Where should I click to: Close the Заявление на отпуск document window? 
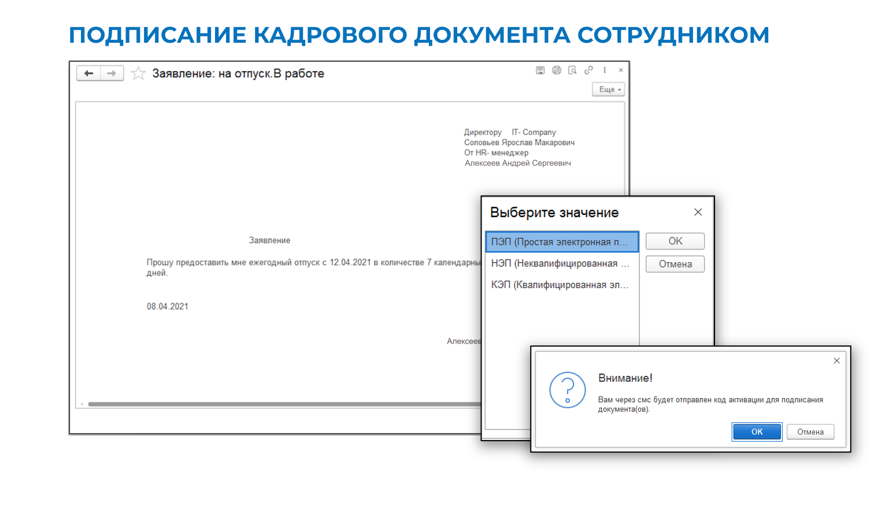click(x=621, y=70)
